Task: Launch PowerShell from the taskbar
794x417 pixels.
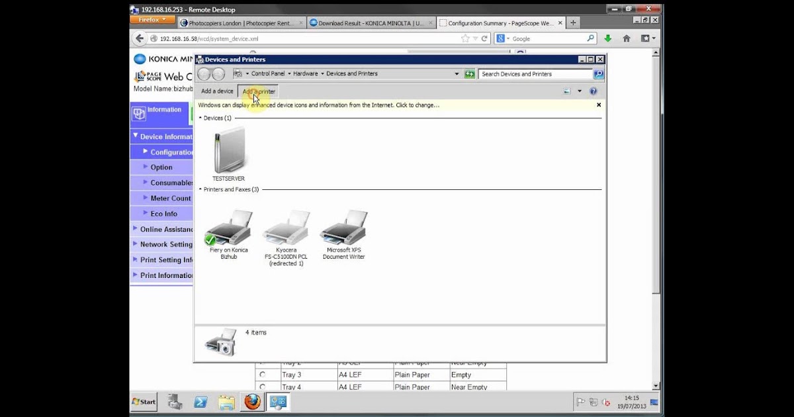Action: point(200,402)
